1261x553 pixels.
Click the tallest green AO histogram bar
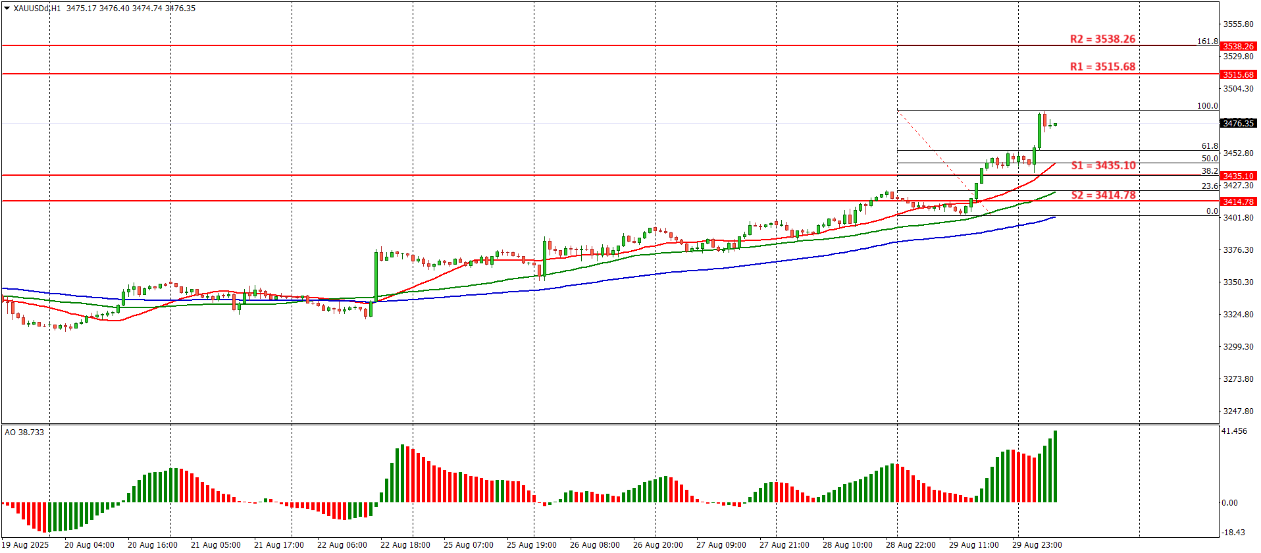(1055, 466)
